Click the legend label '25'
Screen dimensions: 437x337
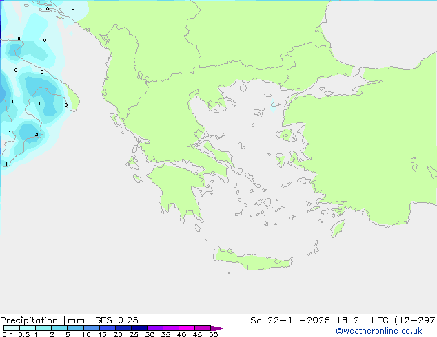[x=134, y=334]
